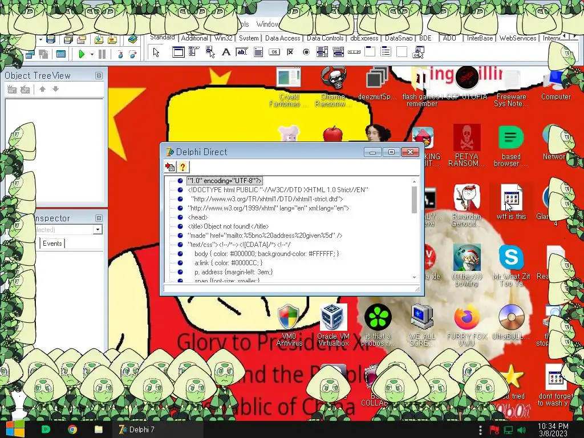Image resolution: width=584 pixels, height=438 pixels.
Task: Click the Step Over debug icon
Action: click(133, 54)
